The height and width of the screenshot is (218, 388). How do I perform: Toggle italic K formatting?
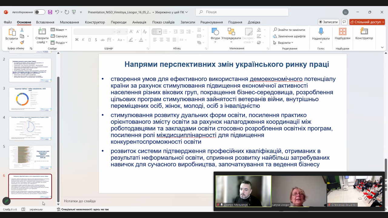coord(83,40)
